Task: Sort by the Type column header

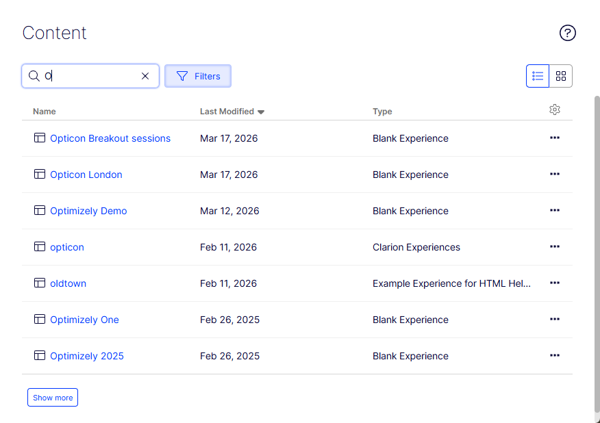Action: click(382, 112)
